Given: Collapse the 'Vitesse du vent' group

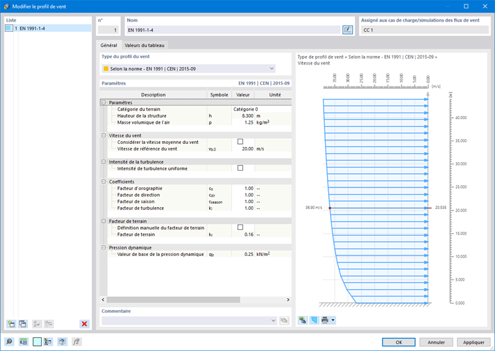Looking at the screenshot, I should click(104, 135).
